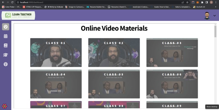This screenshot has width=219, height=110.
Task: Toggle the browser side panel icon
Action: pos(207,2)
